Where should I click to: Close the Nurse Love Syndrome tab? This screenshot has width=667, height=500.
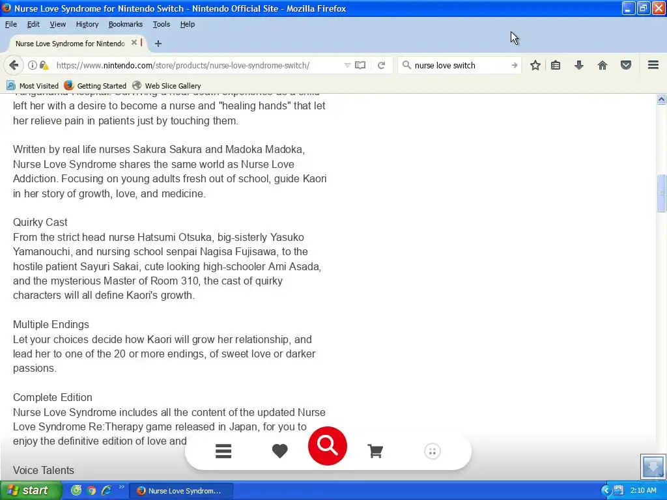(x=134, y=42)
